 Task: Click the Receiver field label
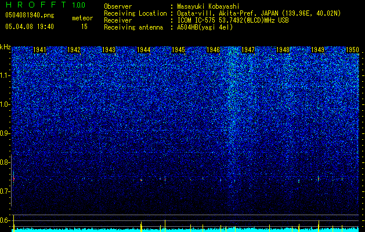point(118,20)
